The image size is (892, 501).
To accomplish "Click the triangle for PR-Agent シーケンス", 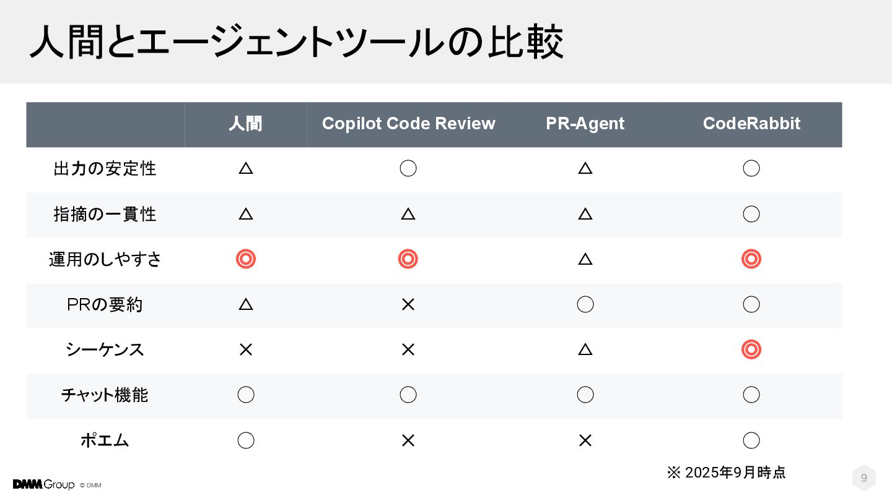I will (585, 349).
